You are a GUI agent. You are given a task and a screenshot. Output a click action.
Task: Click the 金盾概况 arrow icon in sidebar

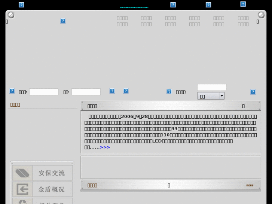pos(22,189)
